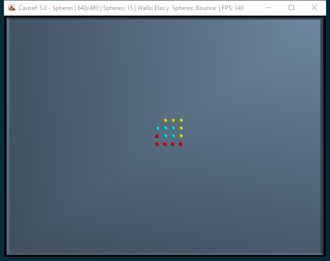330x261 pixels.
Task: Minimize the CauseF window
Action: (x=268, y=8)
